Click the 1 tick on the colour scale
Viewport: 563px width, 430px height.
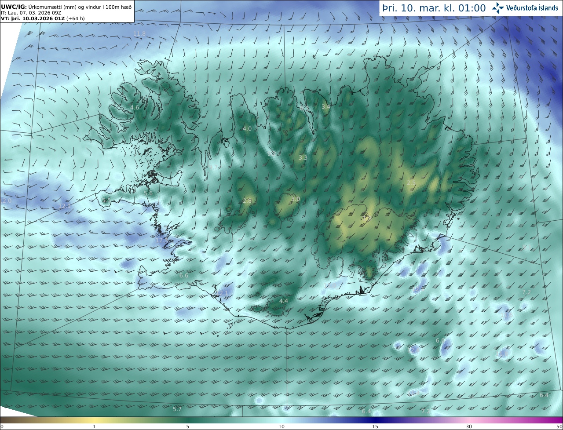pyautogui.click(x=94, y=426)
